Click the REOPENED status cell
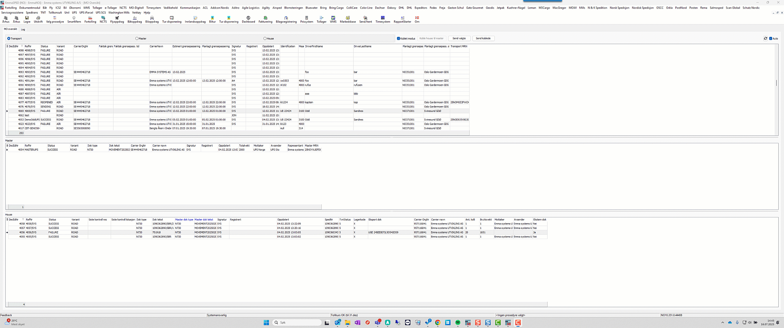The image size is (784, 328). (47, 102)
